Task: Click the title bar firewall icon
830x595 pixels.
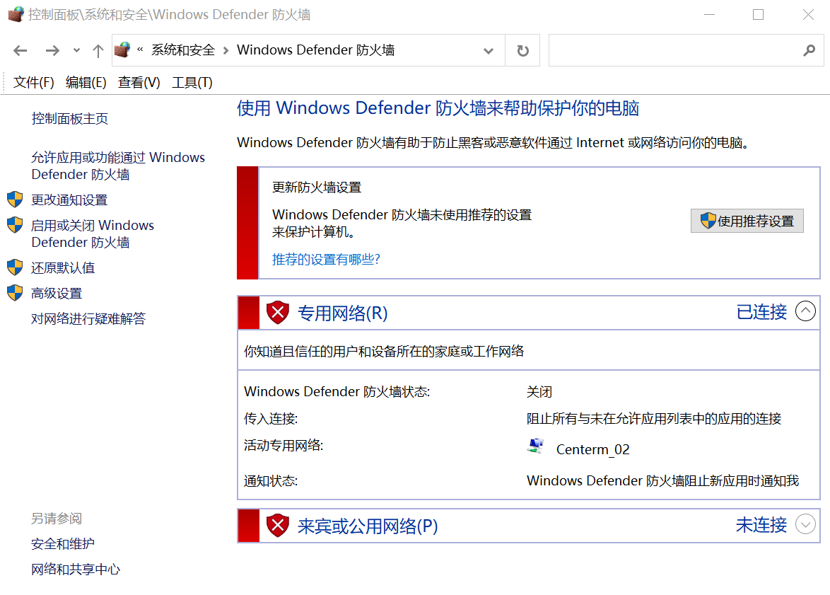Action: click(x=16, y=13)
